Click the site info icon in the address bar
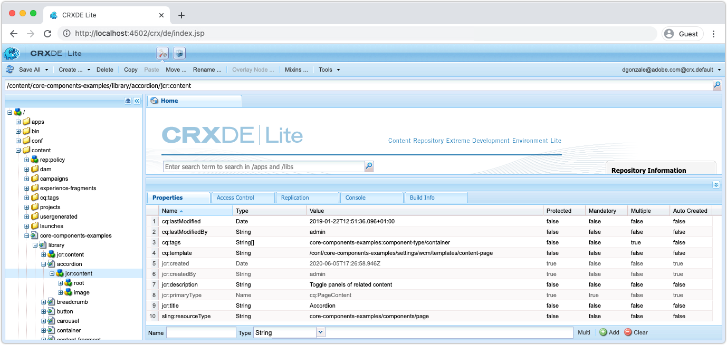This screenshot has width=727, height=345. point(66,34)
